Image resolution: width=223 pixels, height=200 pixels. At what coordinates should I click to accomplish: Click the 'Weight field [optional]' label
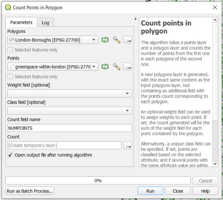[28, 85]
